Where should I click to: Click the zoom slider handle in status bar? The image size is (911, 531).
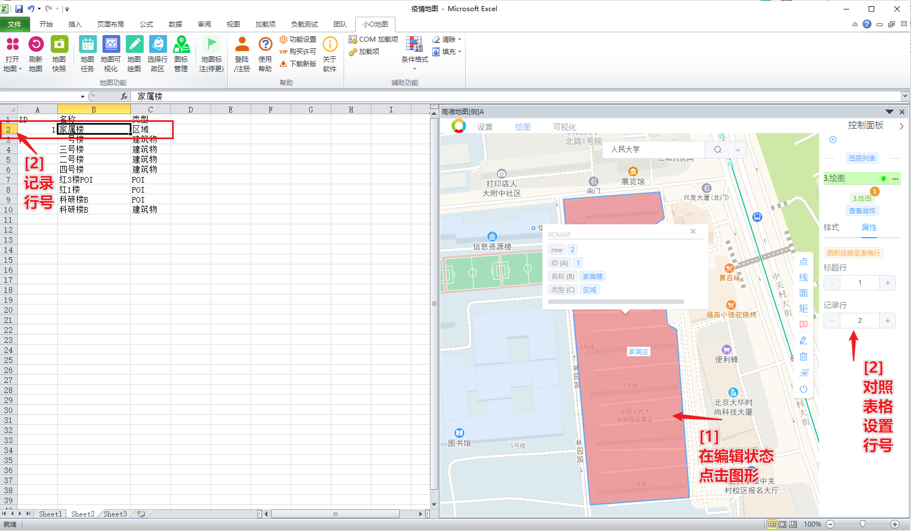pyautogui.click(x=863, y=524)
